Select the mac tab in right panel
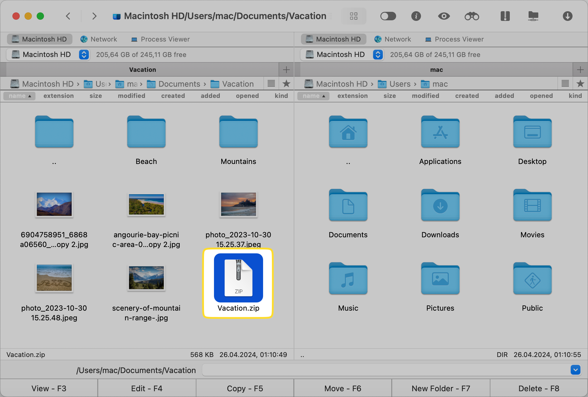Image resolution: width=588 pixels, height=397 pixels. point(436,69)
